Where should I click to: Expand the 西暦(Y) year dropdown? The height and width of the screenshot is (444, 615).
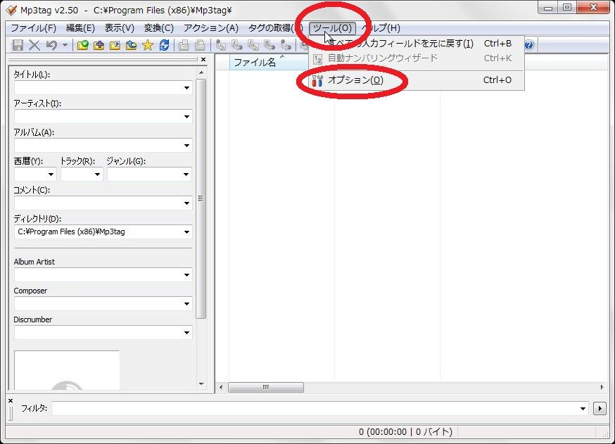tap(51, 174)
